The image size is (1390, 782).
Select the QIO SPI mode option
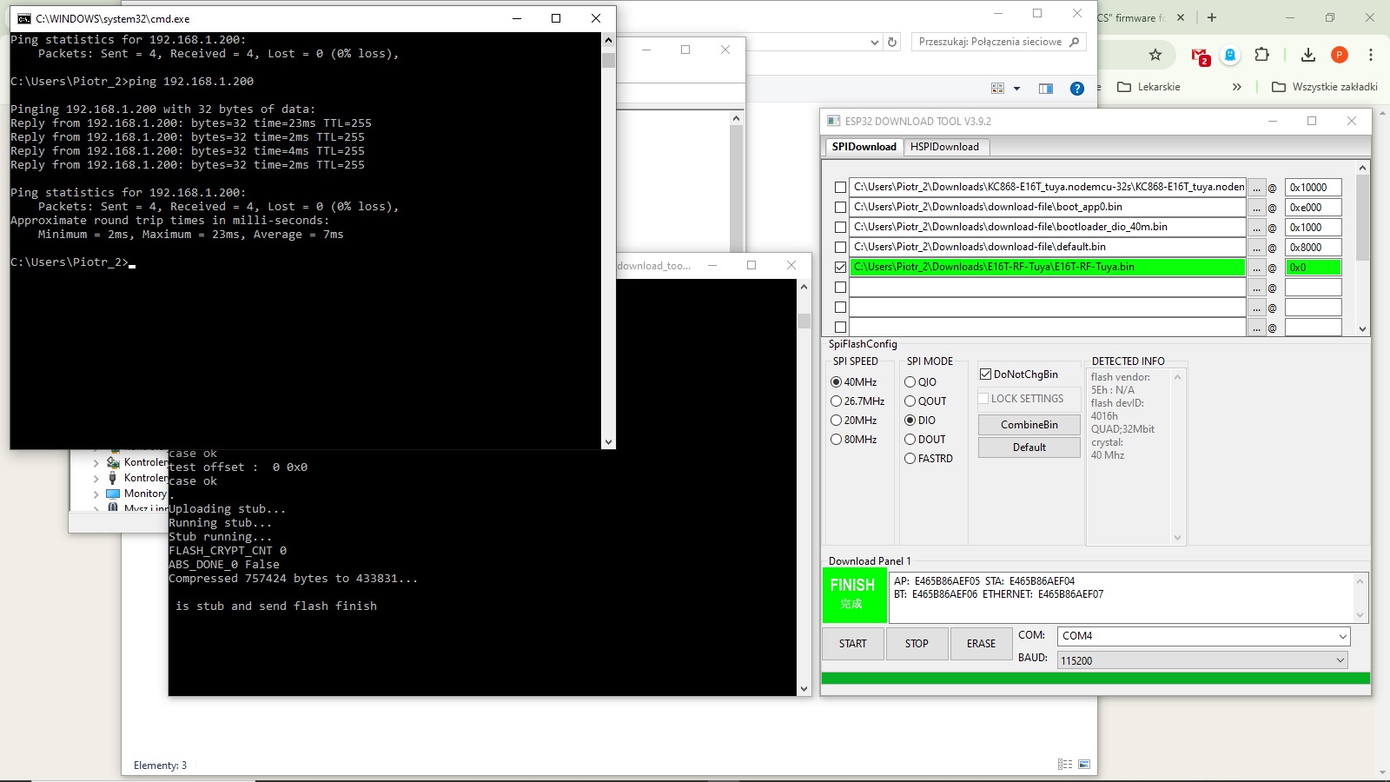[910, 382]
